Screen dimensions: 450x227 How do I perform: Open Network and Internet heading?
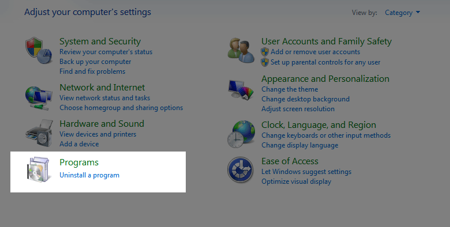[x=102, y=87]
